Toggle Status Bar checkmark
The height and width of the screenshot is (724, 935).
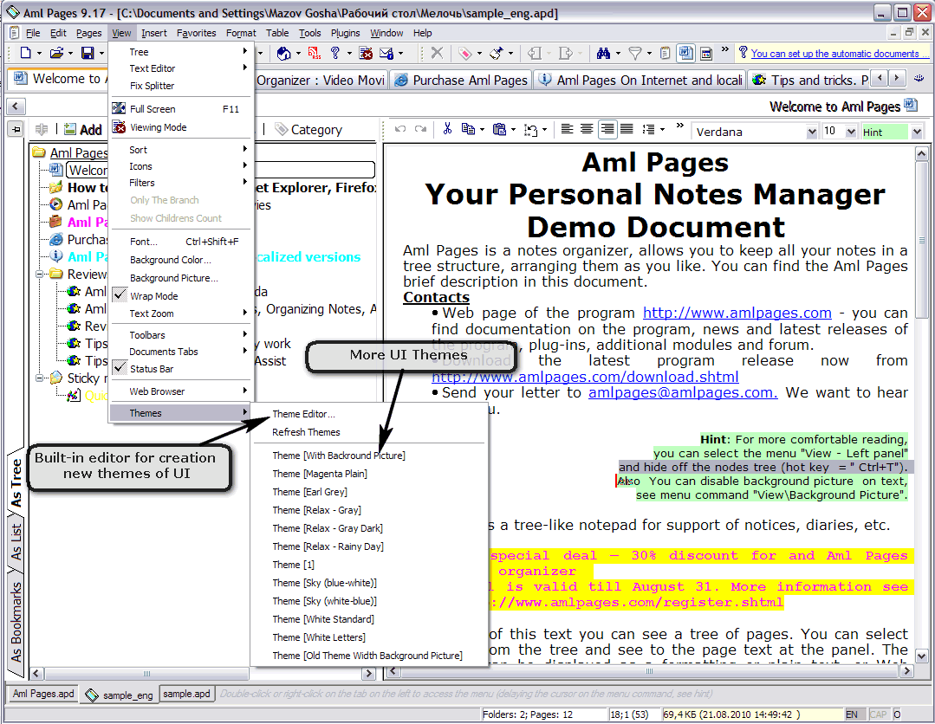(120, 368)
